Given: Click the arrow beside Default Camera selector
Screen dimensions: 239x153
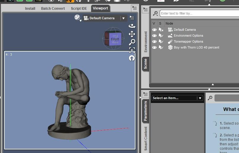Looking at the screenshot, I should 123,18.
